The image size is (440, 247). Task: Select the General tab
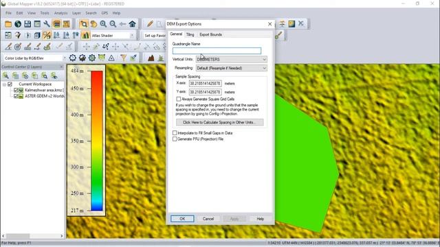[176, 34]
